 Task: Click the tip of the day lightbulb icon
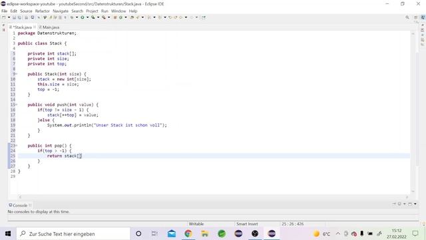(423, 224)
